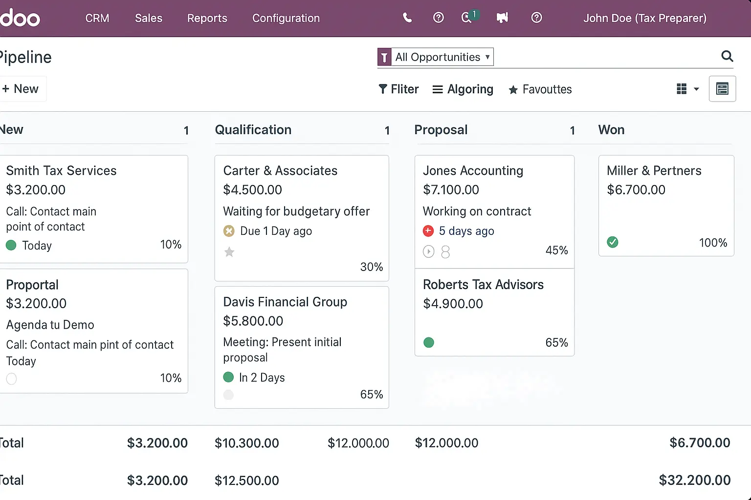Click the phone icon in top bar

point(407,18)
